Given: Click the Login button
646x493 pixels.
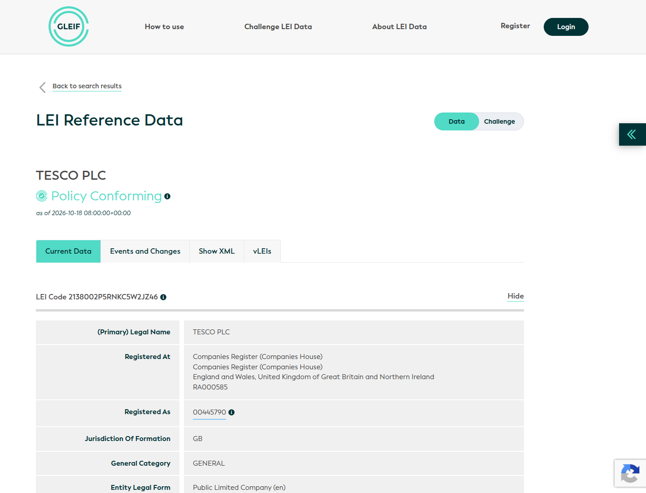Looking at the screenshot, I should pos(566,27).
